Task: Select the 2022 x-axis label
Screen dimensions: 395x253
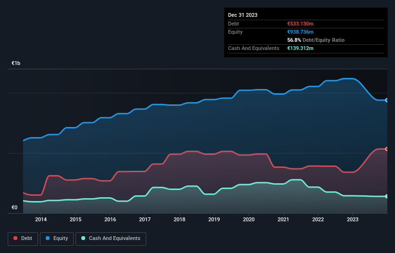Action: [x=318, y=219]
